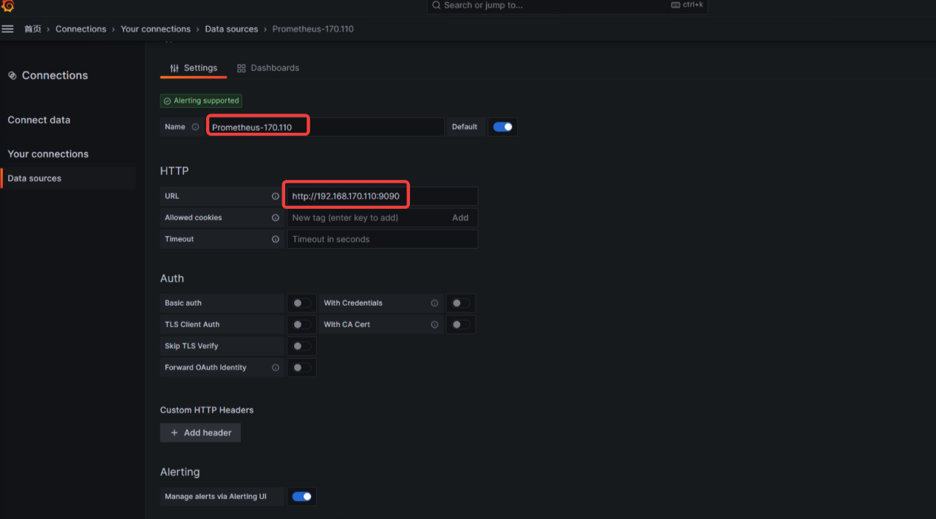This screenshot has height=519, width=936.
Task: Click the Alerting section heading
Action: coord(180,472)
